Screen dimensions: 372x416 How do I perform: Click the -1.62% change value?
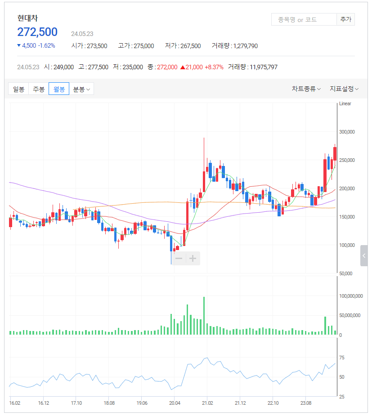coord(46,45)
